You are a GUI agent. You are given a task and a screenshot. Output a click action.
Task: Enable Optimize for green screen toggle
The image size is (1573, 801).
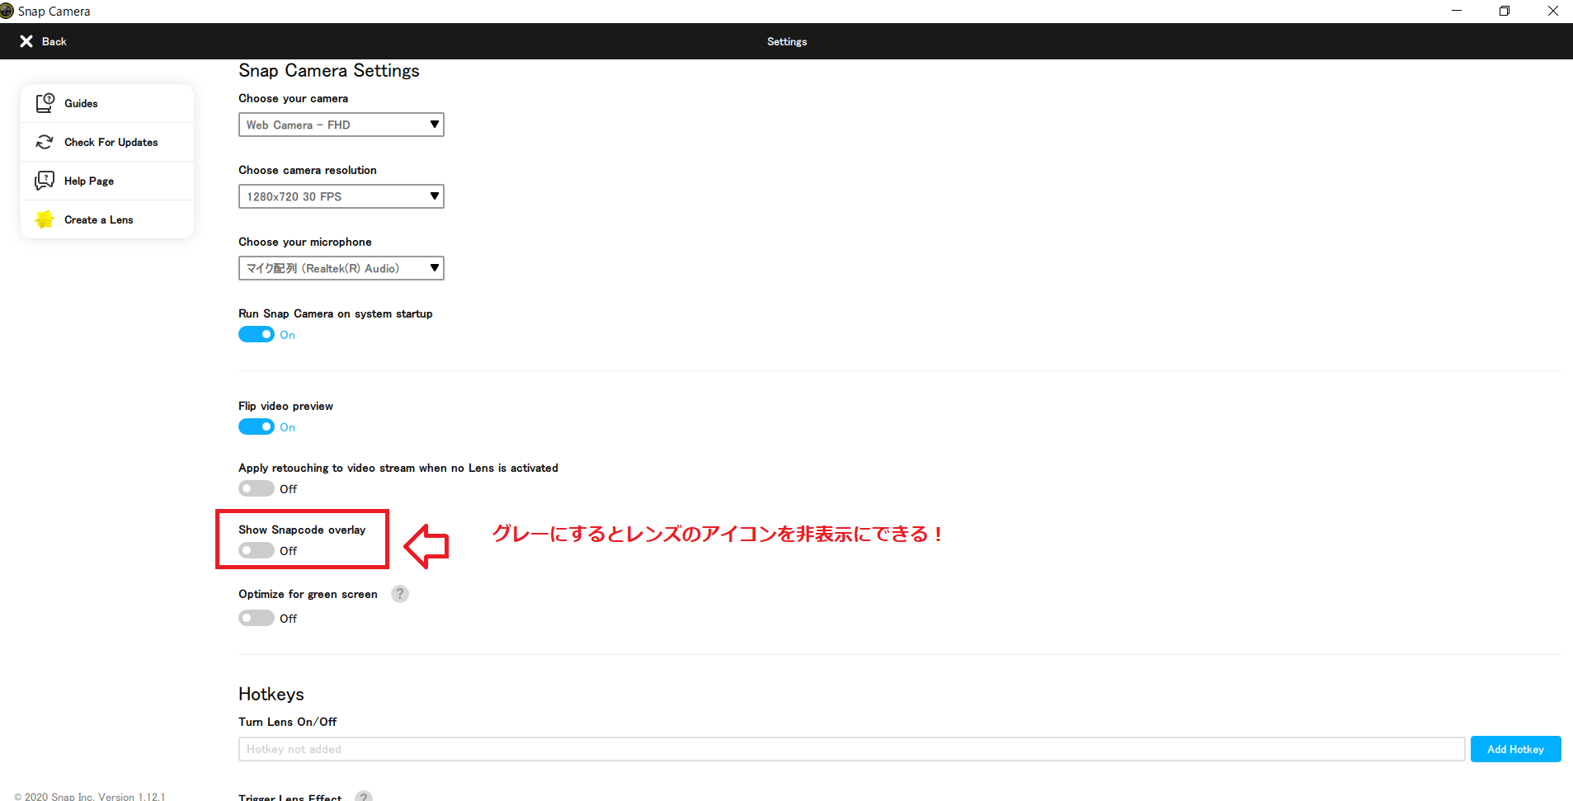point(257,618)
